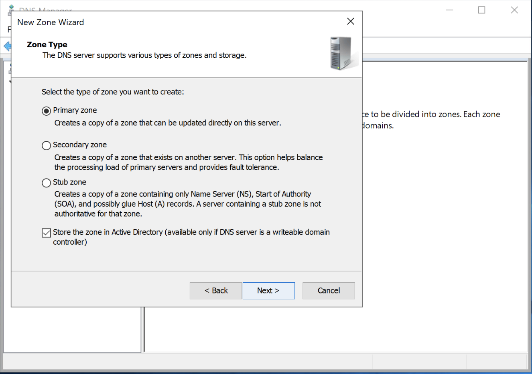Screen dimensions: 532x374
Task: Open the partially hidden File menu
Action: (x=9, y=30)
